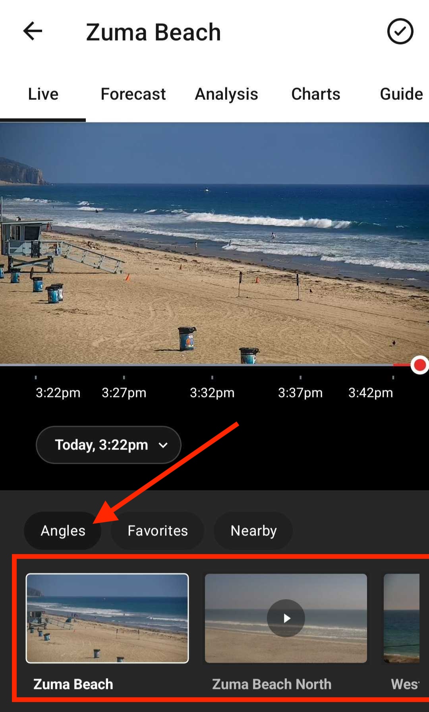Jump to the 3:27pm timeline marker
The image size is (429, 712).
pos(124,393)
